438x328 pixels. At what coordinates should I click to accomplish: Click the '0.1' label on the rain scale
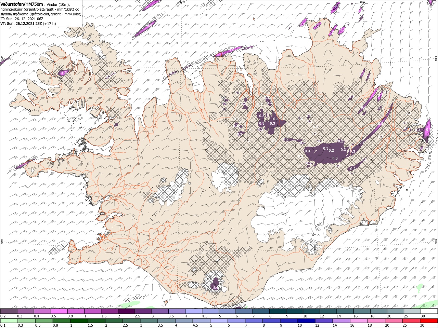coord(3,325)
